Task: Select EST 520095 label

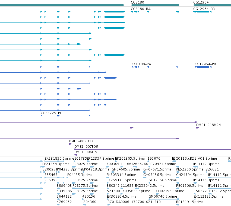Action: coord(49,169)
